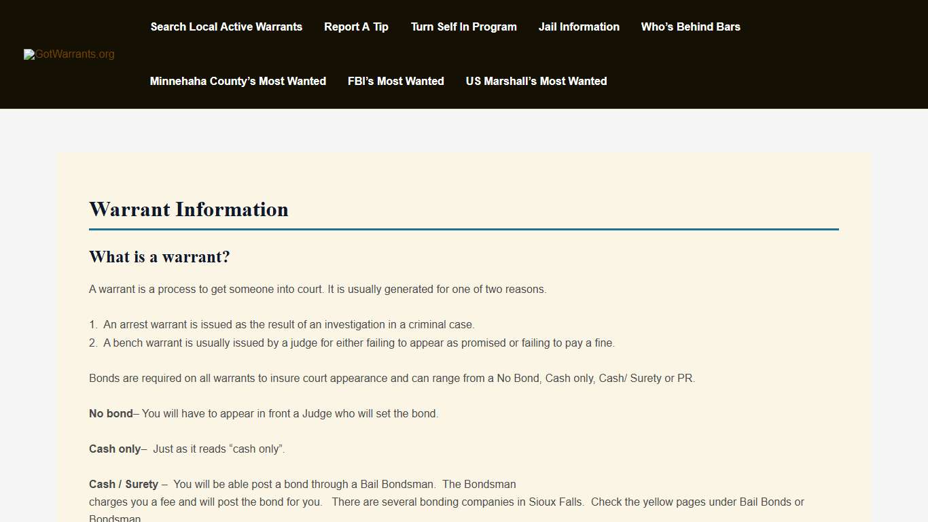This screenshot has height=522, width=928.
Task: Click the Cash / Surety bold text
Action: (123, 484)
